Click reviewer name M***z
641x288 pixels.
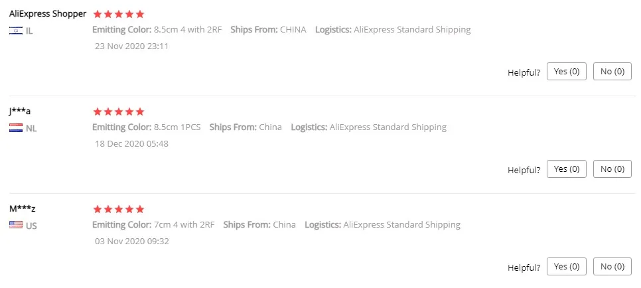[x=21, y=208]
